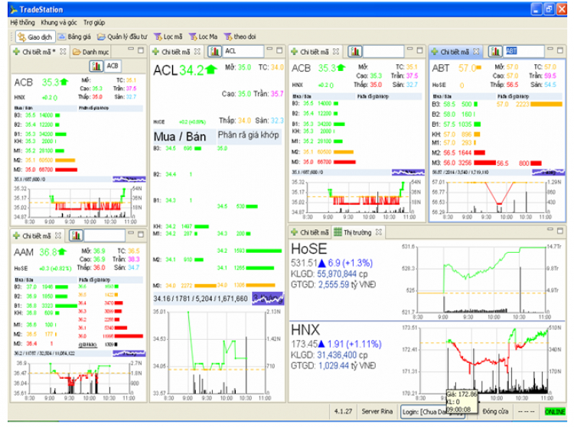Click mini chart thumbnail in the ACL panel
Image resolution: width=574 pixels, height=427 pixels.
[268, 299]
